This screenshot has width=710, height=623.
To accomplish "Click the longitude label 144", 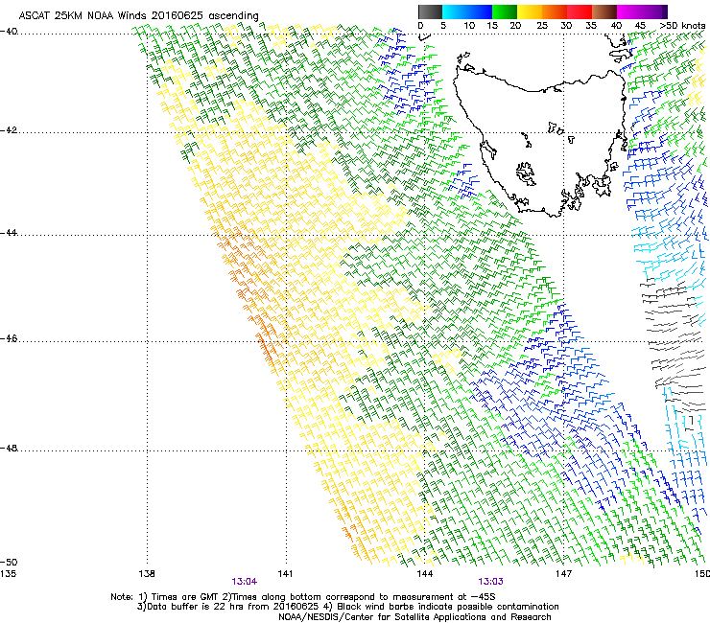I will (425, 574).
